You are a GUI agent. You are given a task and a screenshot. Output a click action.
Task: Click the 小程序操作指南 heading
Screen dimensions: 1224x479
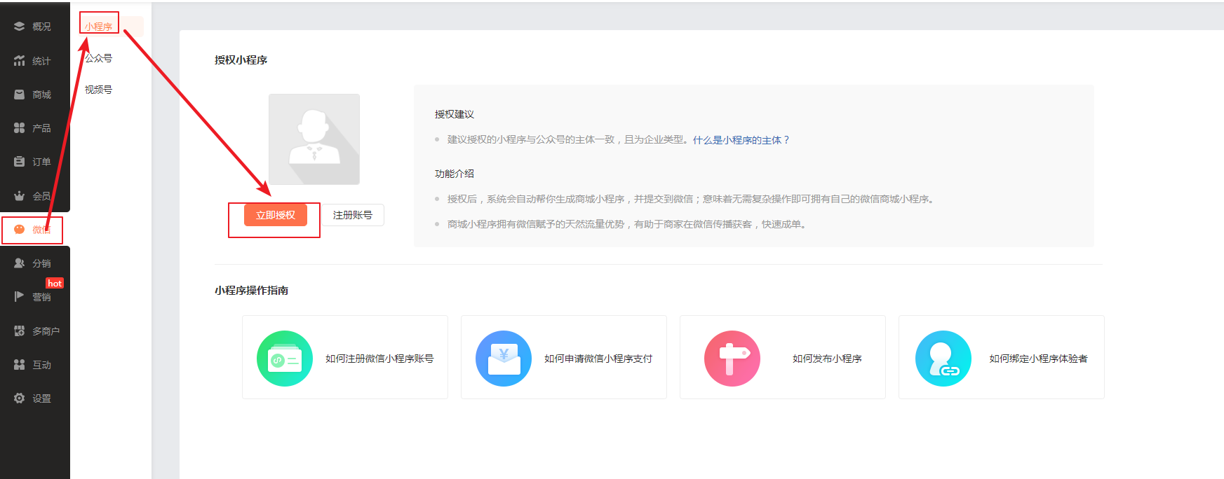[252, 291]
